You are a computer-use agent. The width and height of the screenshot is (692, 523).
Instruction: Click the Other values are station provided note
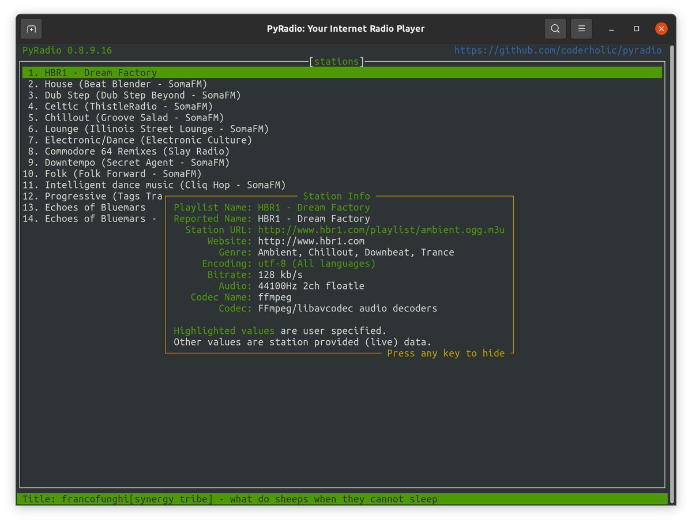[x=303, y=342]
